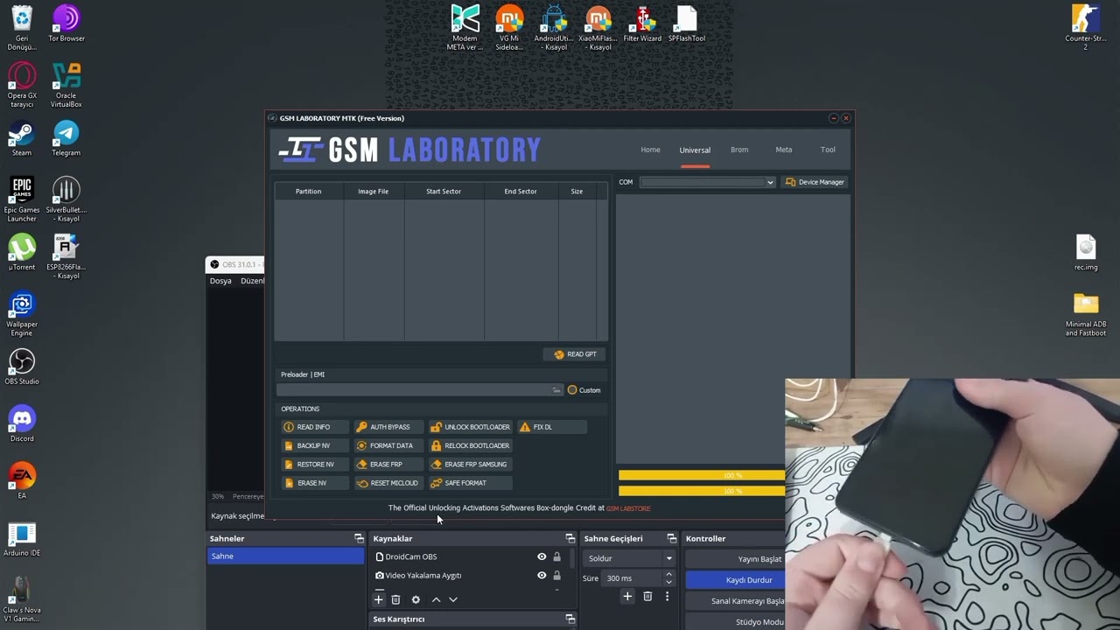
Task: Open the Tool tab
Action: pyautogui.click(x=828, y=150)
